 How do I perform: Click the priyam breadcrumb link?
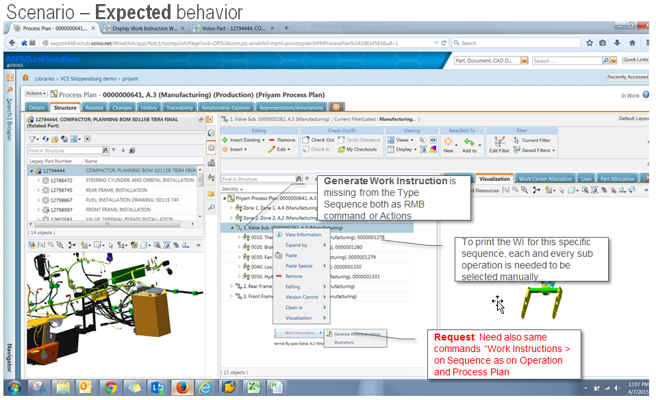(130, 79)
